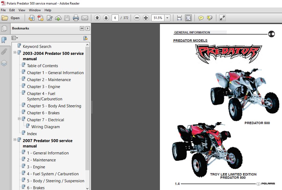Click the Sign document icon
The height and width of the screenshot is (190, 282).
coord(49,18)
